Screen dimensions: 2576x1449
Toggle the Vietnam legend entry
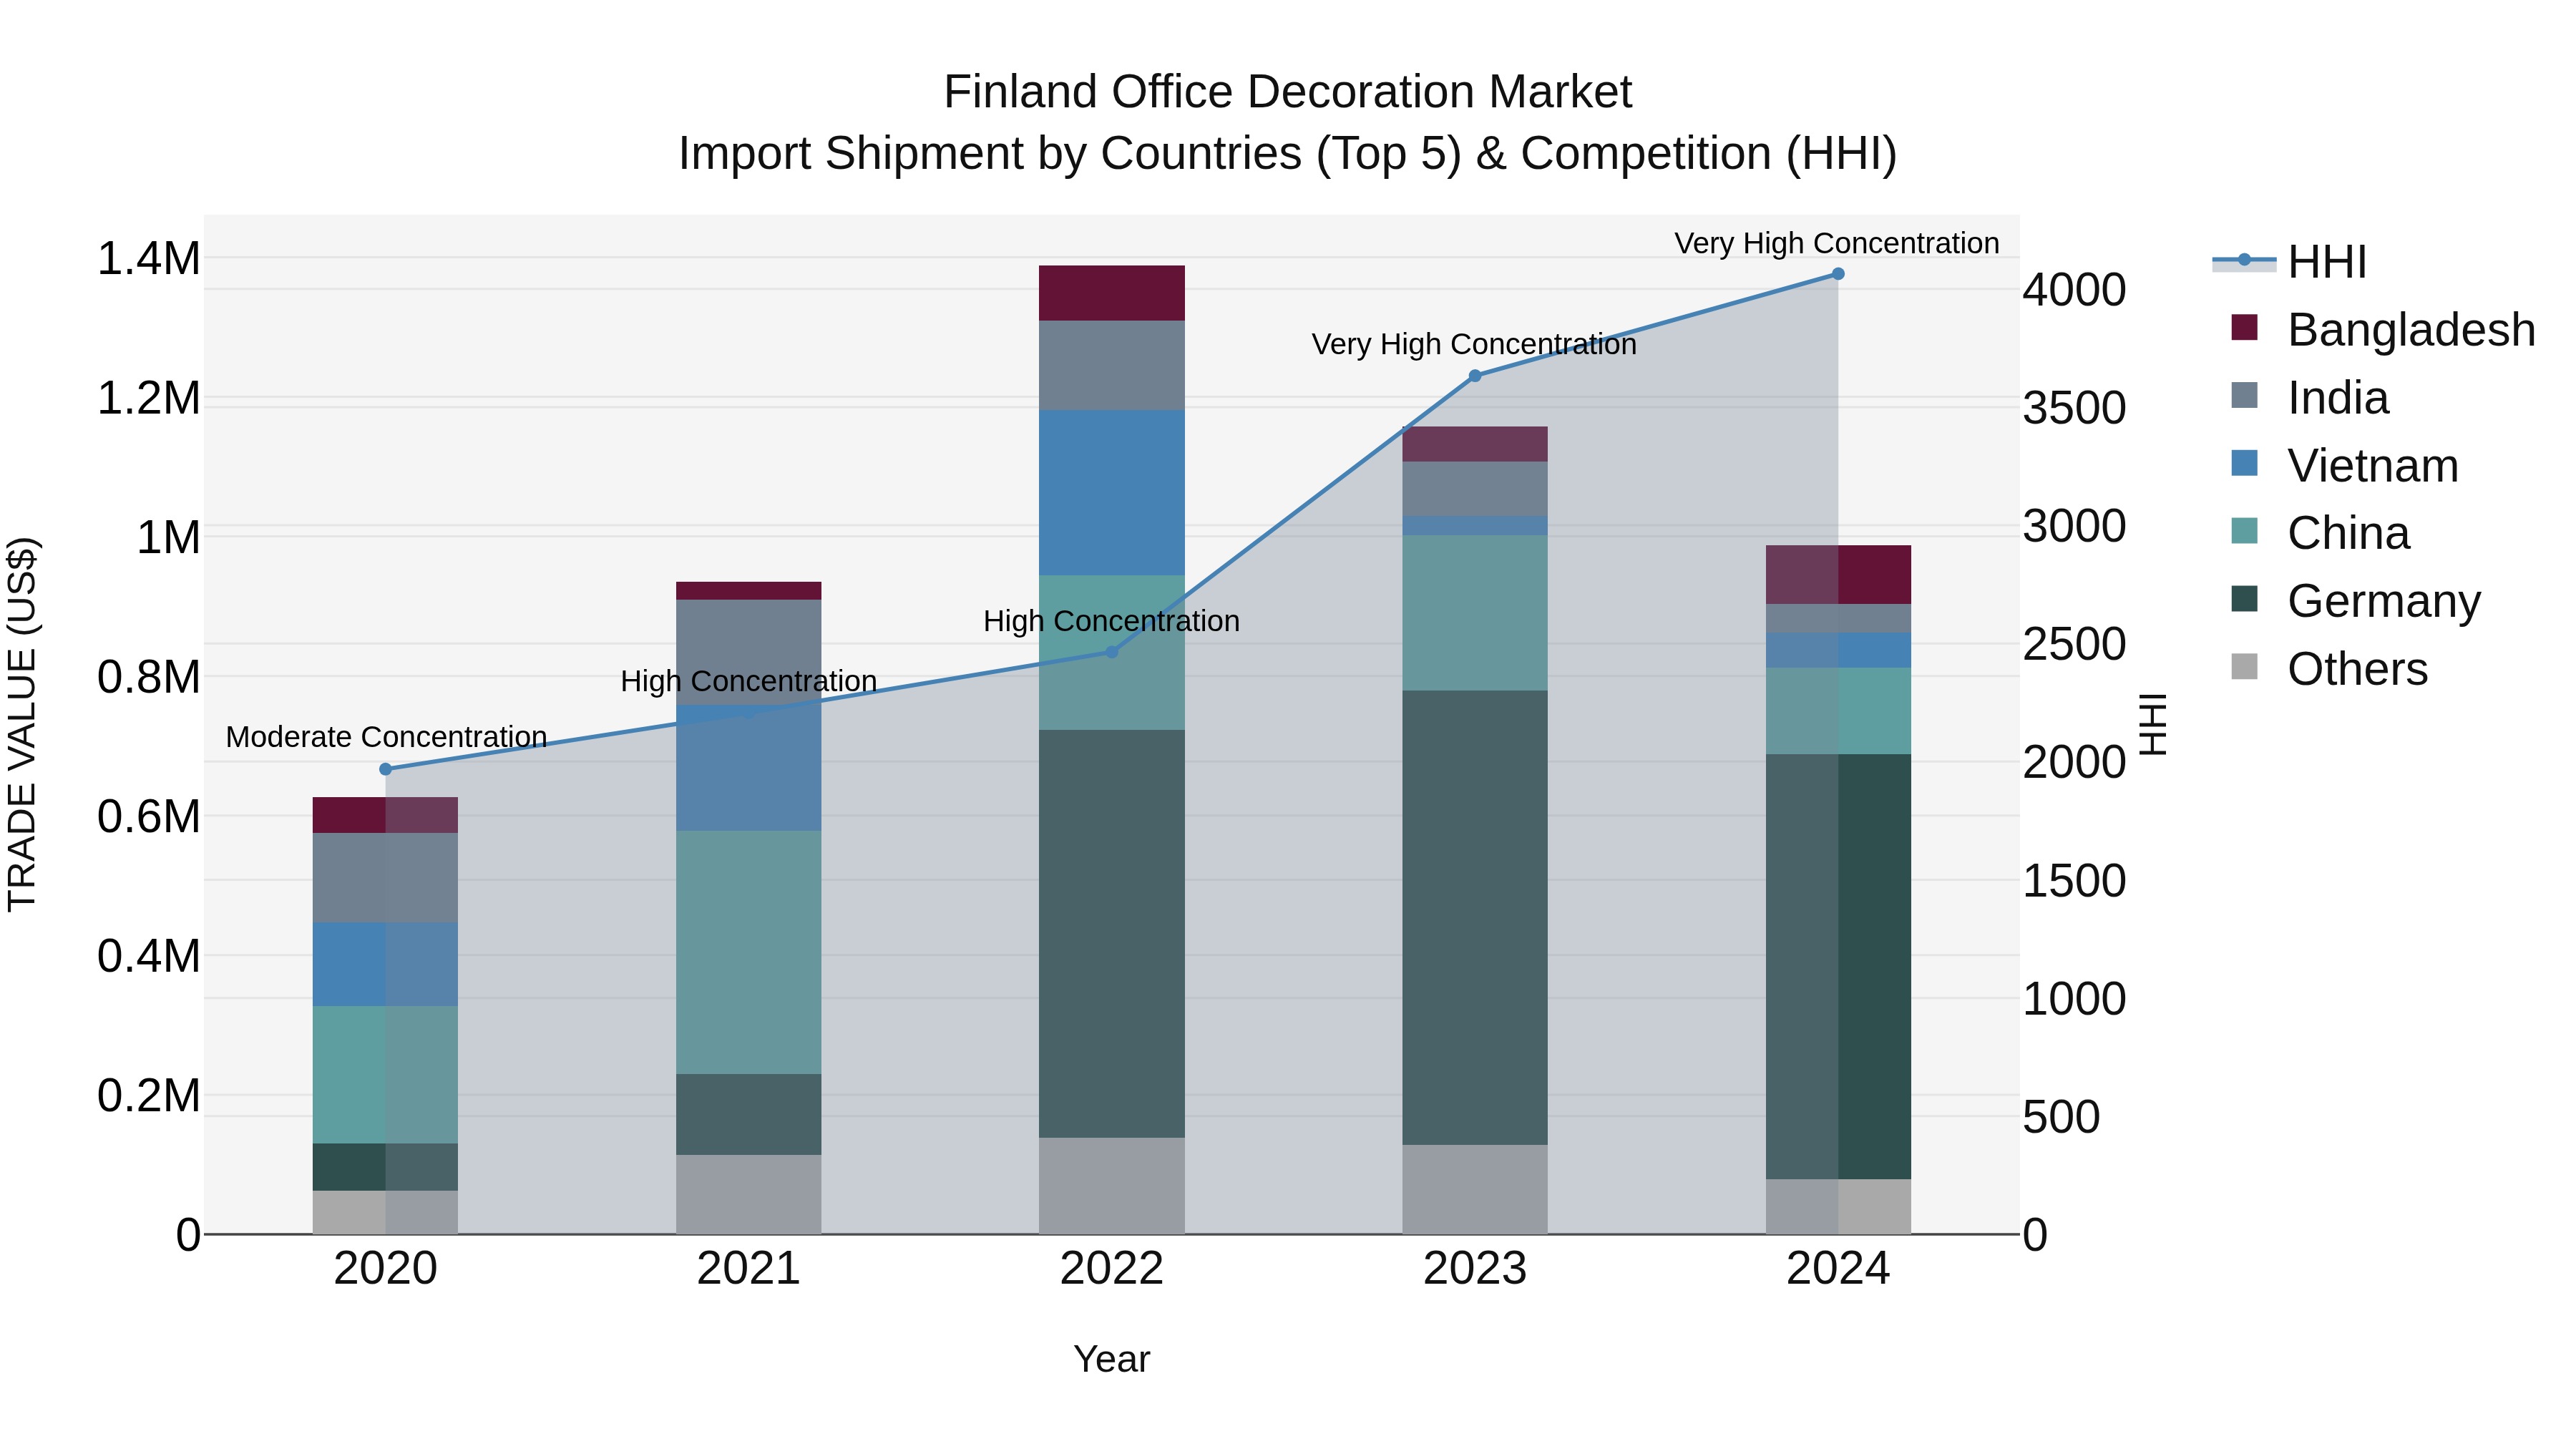pos(2344,466)
